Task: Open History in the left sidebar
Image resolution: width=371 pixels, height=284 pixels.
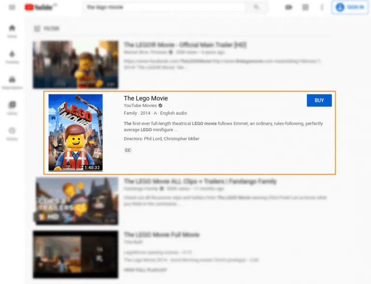Action: click(x=12, y=134)
